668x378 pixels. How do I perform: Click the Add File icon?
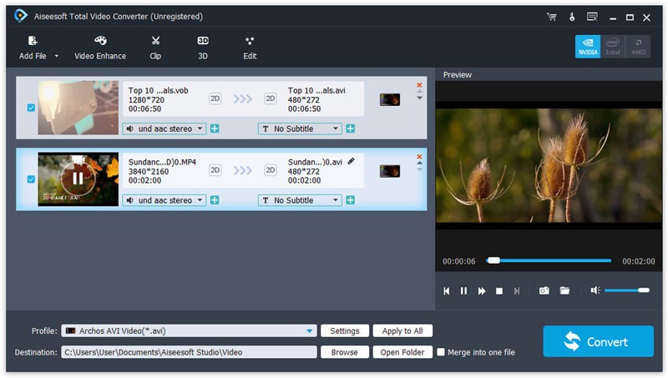pyautogui.click(x=33, y=41)
